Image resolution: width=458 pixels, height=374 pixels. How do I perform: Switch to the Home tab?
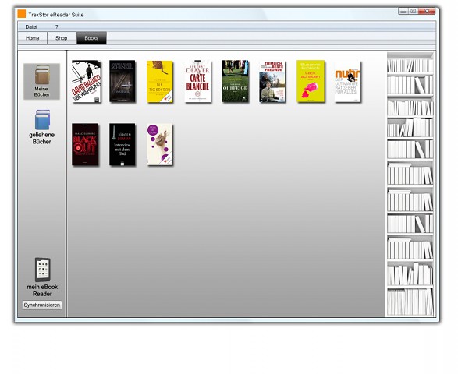33,38
